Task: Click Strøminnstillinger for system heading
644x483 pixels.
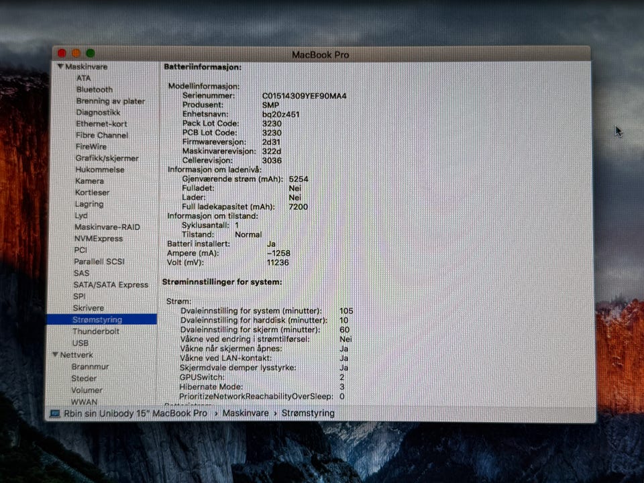Action: [222, 282]
